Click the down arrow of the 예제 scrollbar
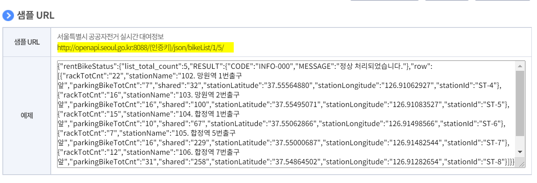Screen dimensions: 537x183 tap(519, 152)
